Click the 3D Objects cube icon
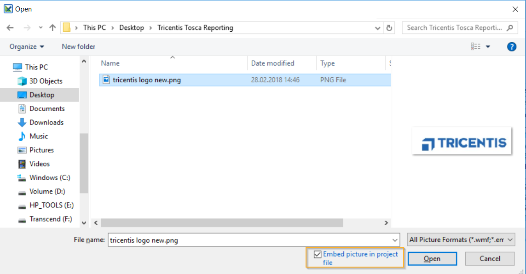Screen dimensions: 526x274 [22, 81]
